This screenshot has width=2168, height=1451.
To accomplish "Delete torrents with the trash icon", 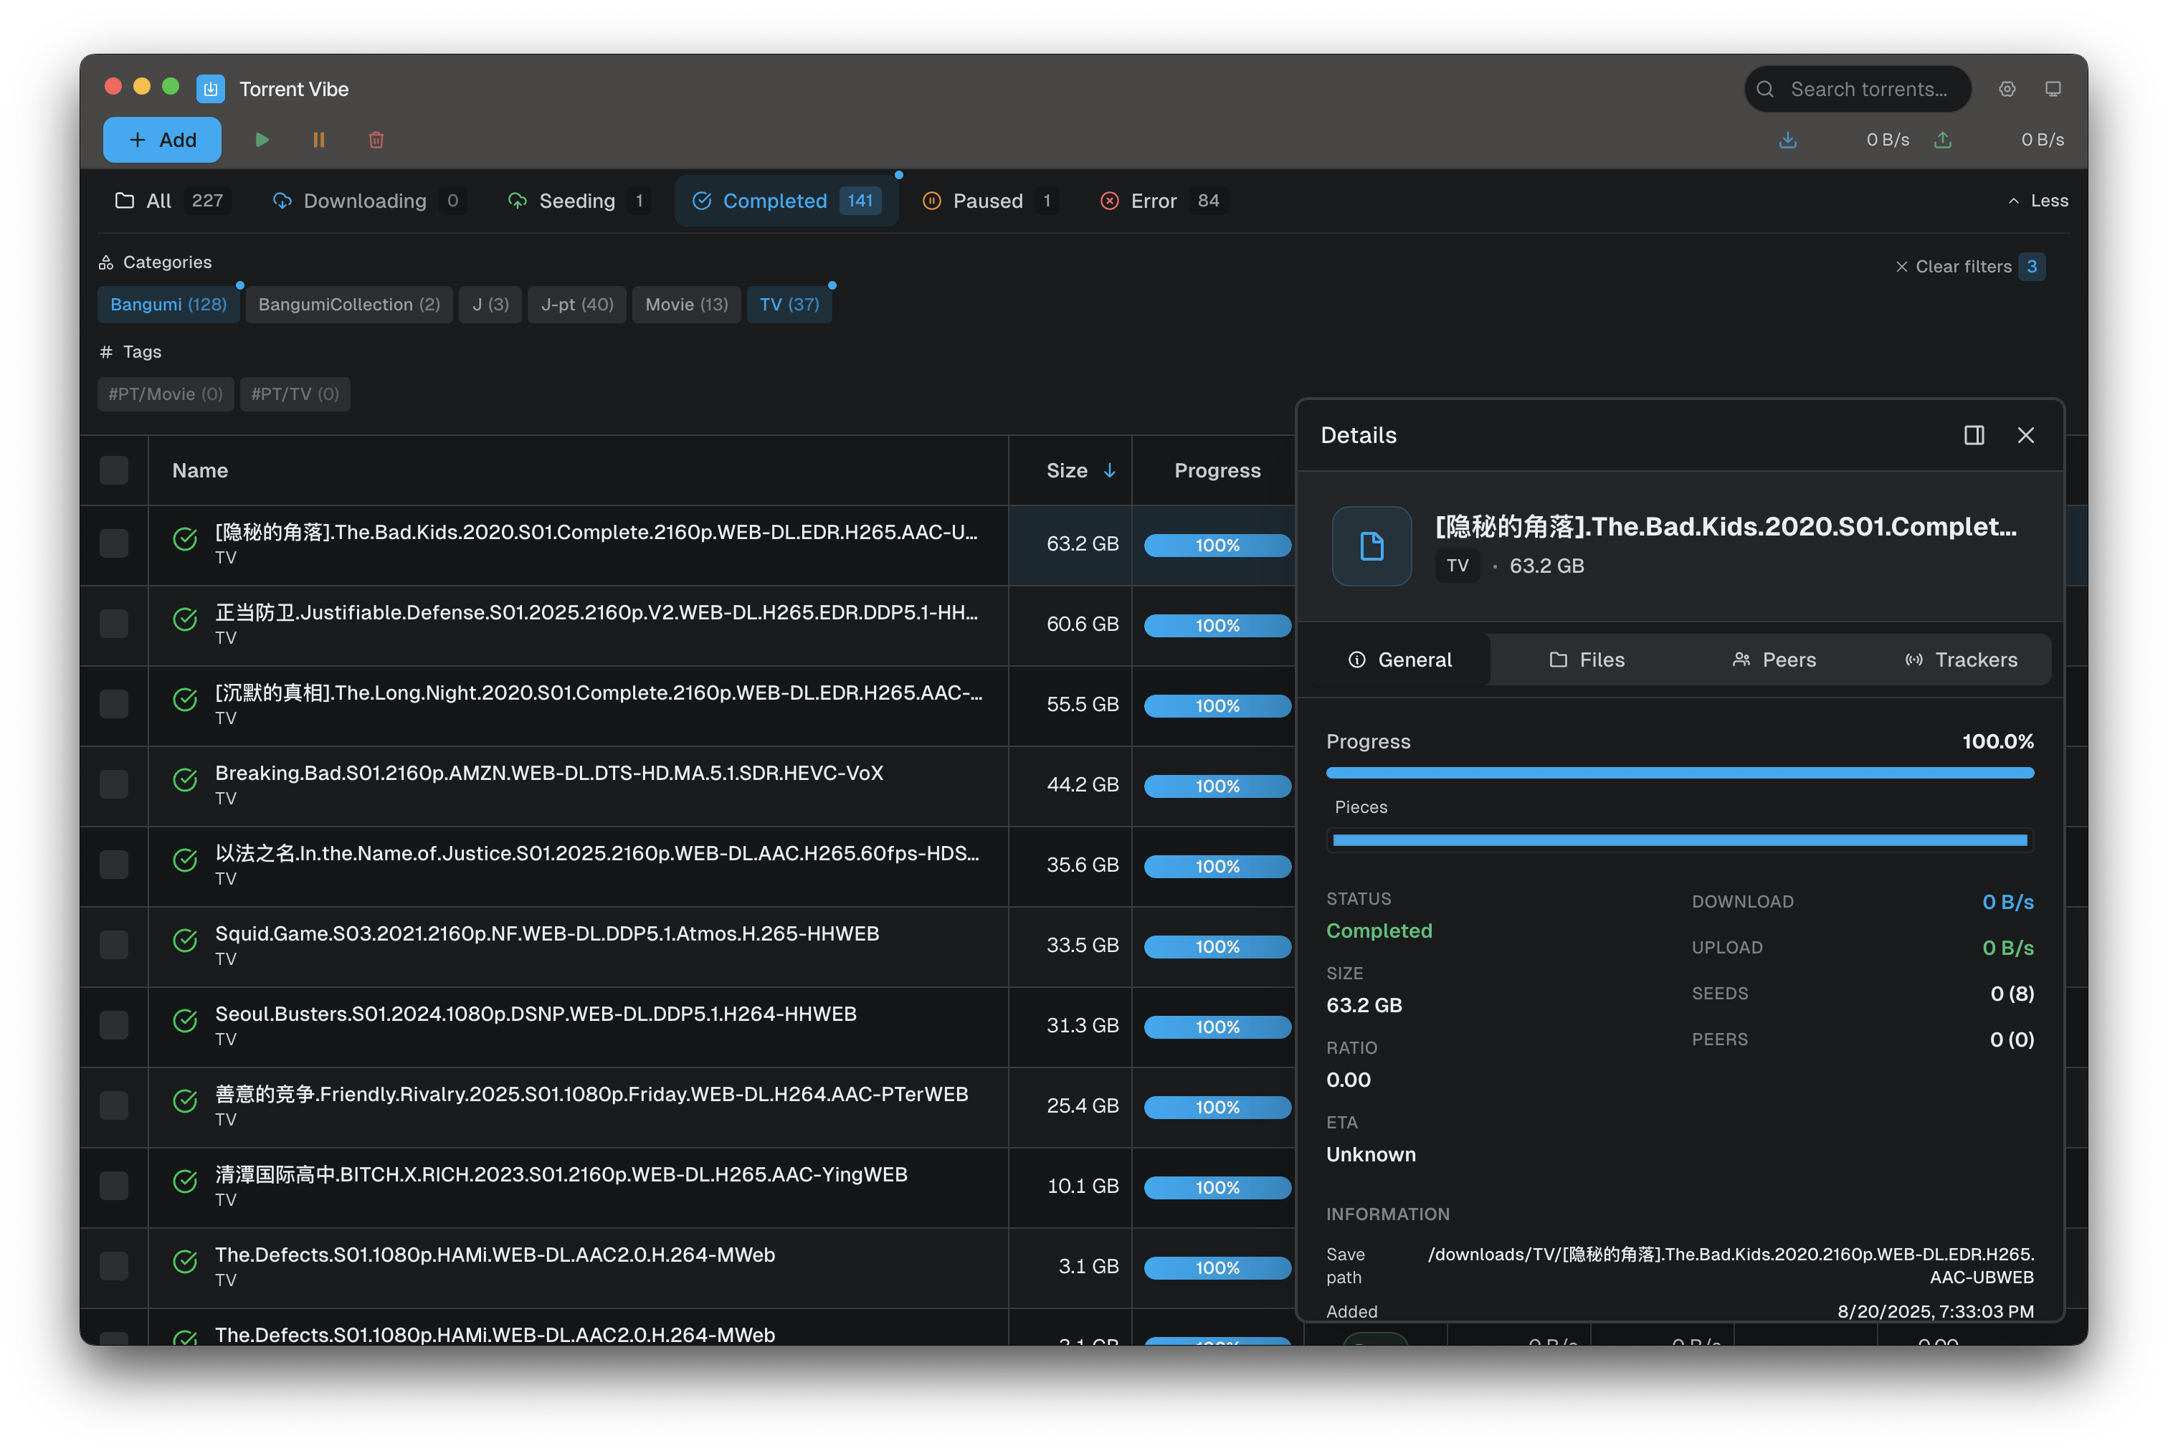I will pos(376,140).
